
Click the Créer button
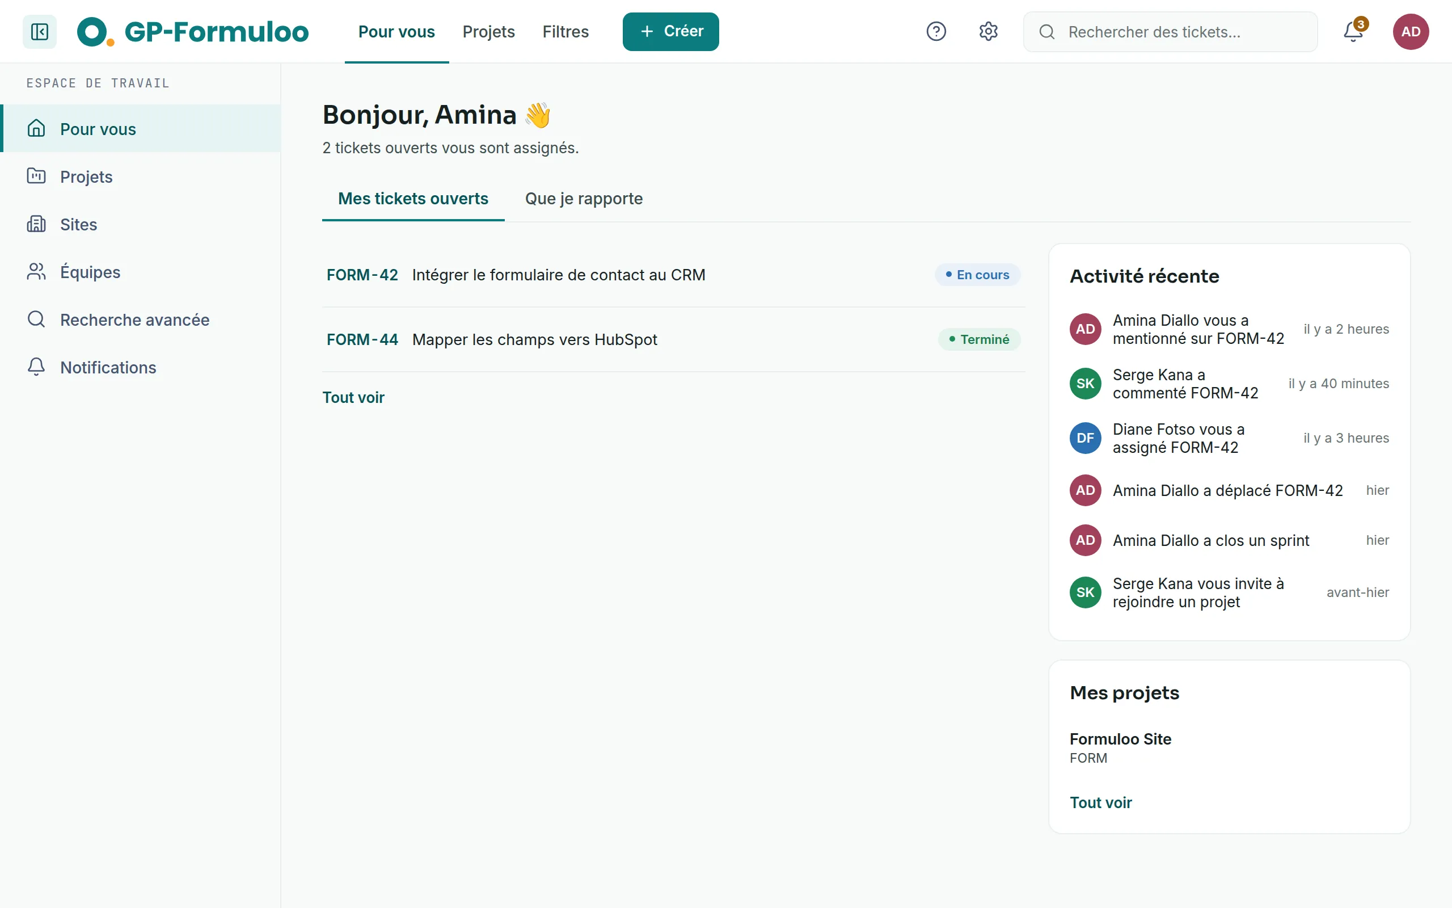[670, 31]
